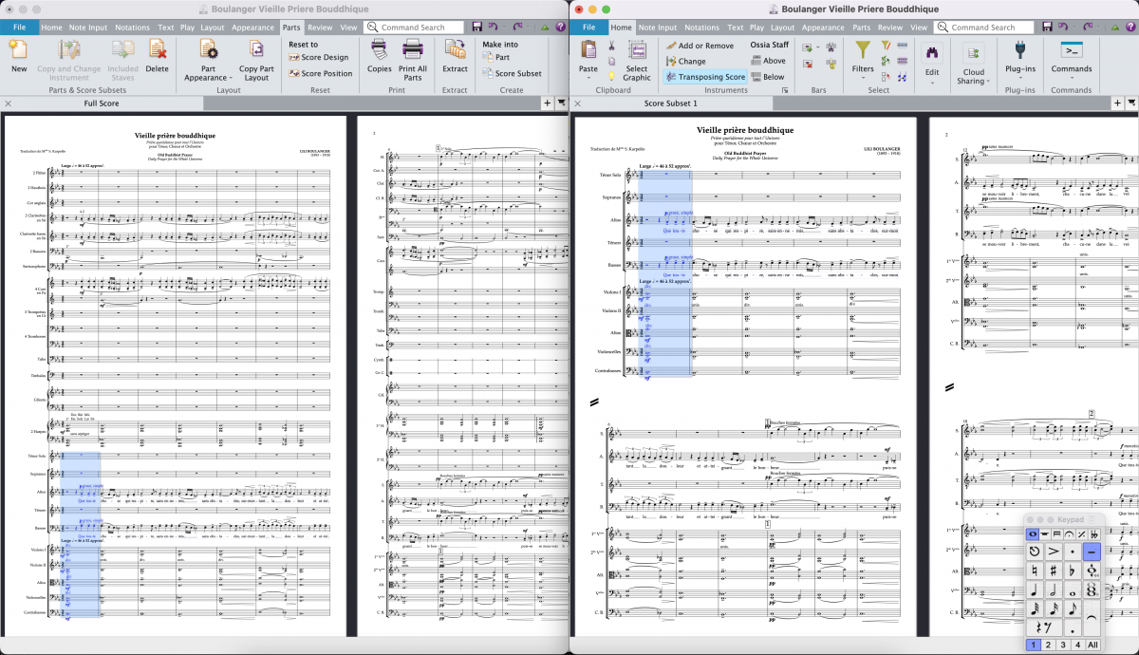The height and width of the screenshot is (655, 1139).
Task: Toggle the Transposing Score button
Action: point(705,77)
